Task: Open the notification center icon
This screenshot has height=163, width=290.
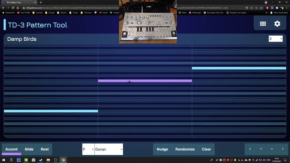Action: (285, 160)
